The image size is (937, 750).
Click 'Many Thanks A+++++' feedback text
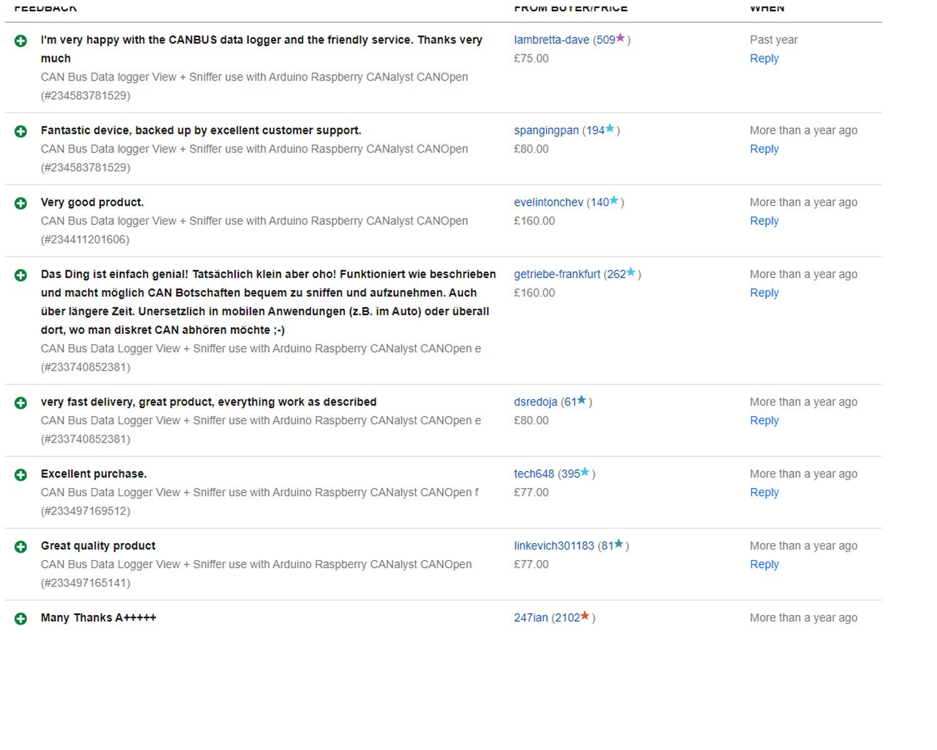point(99,617)
